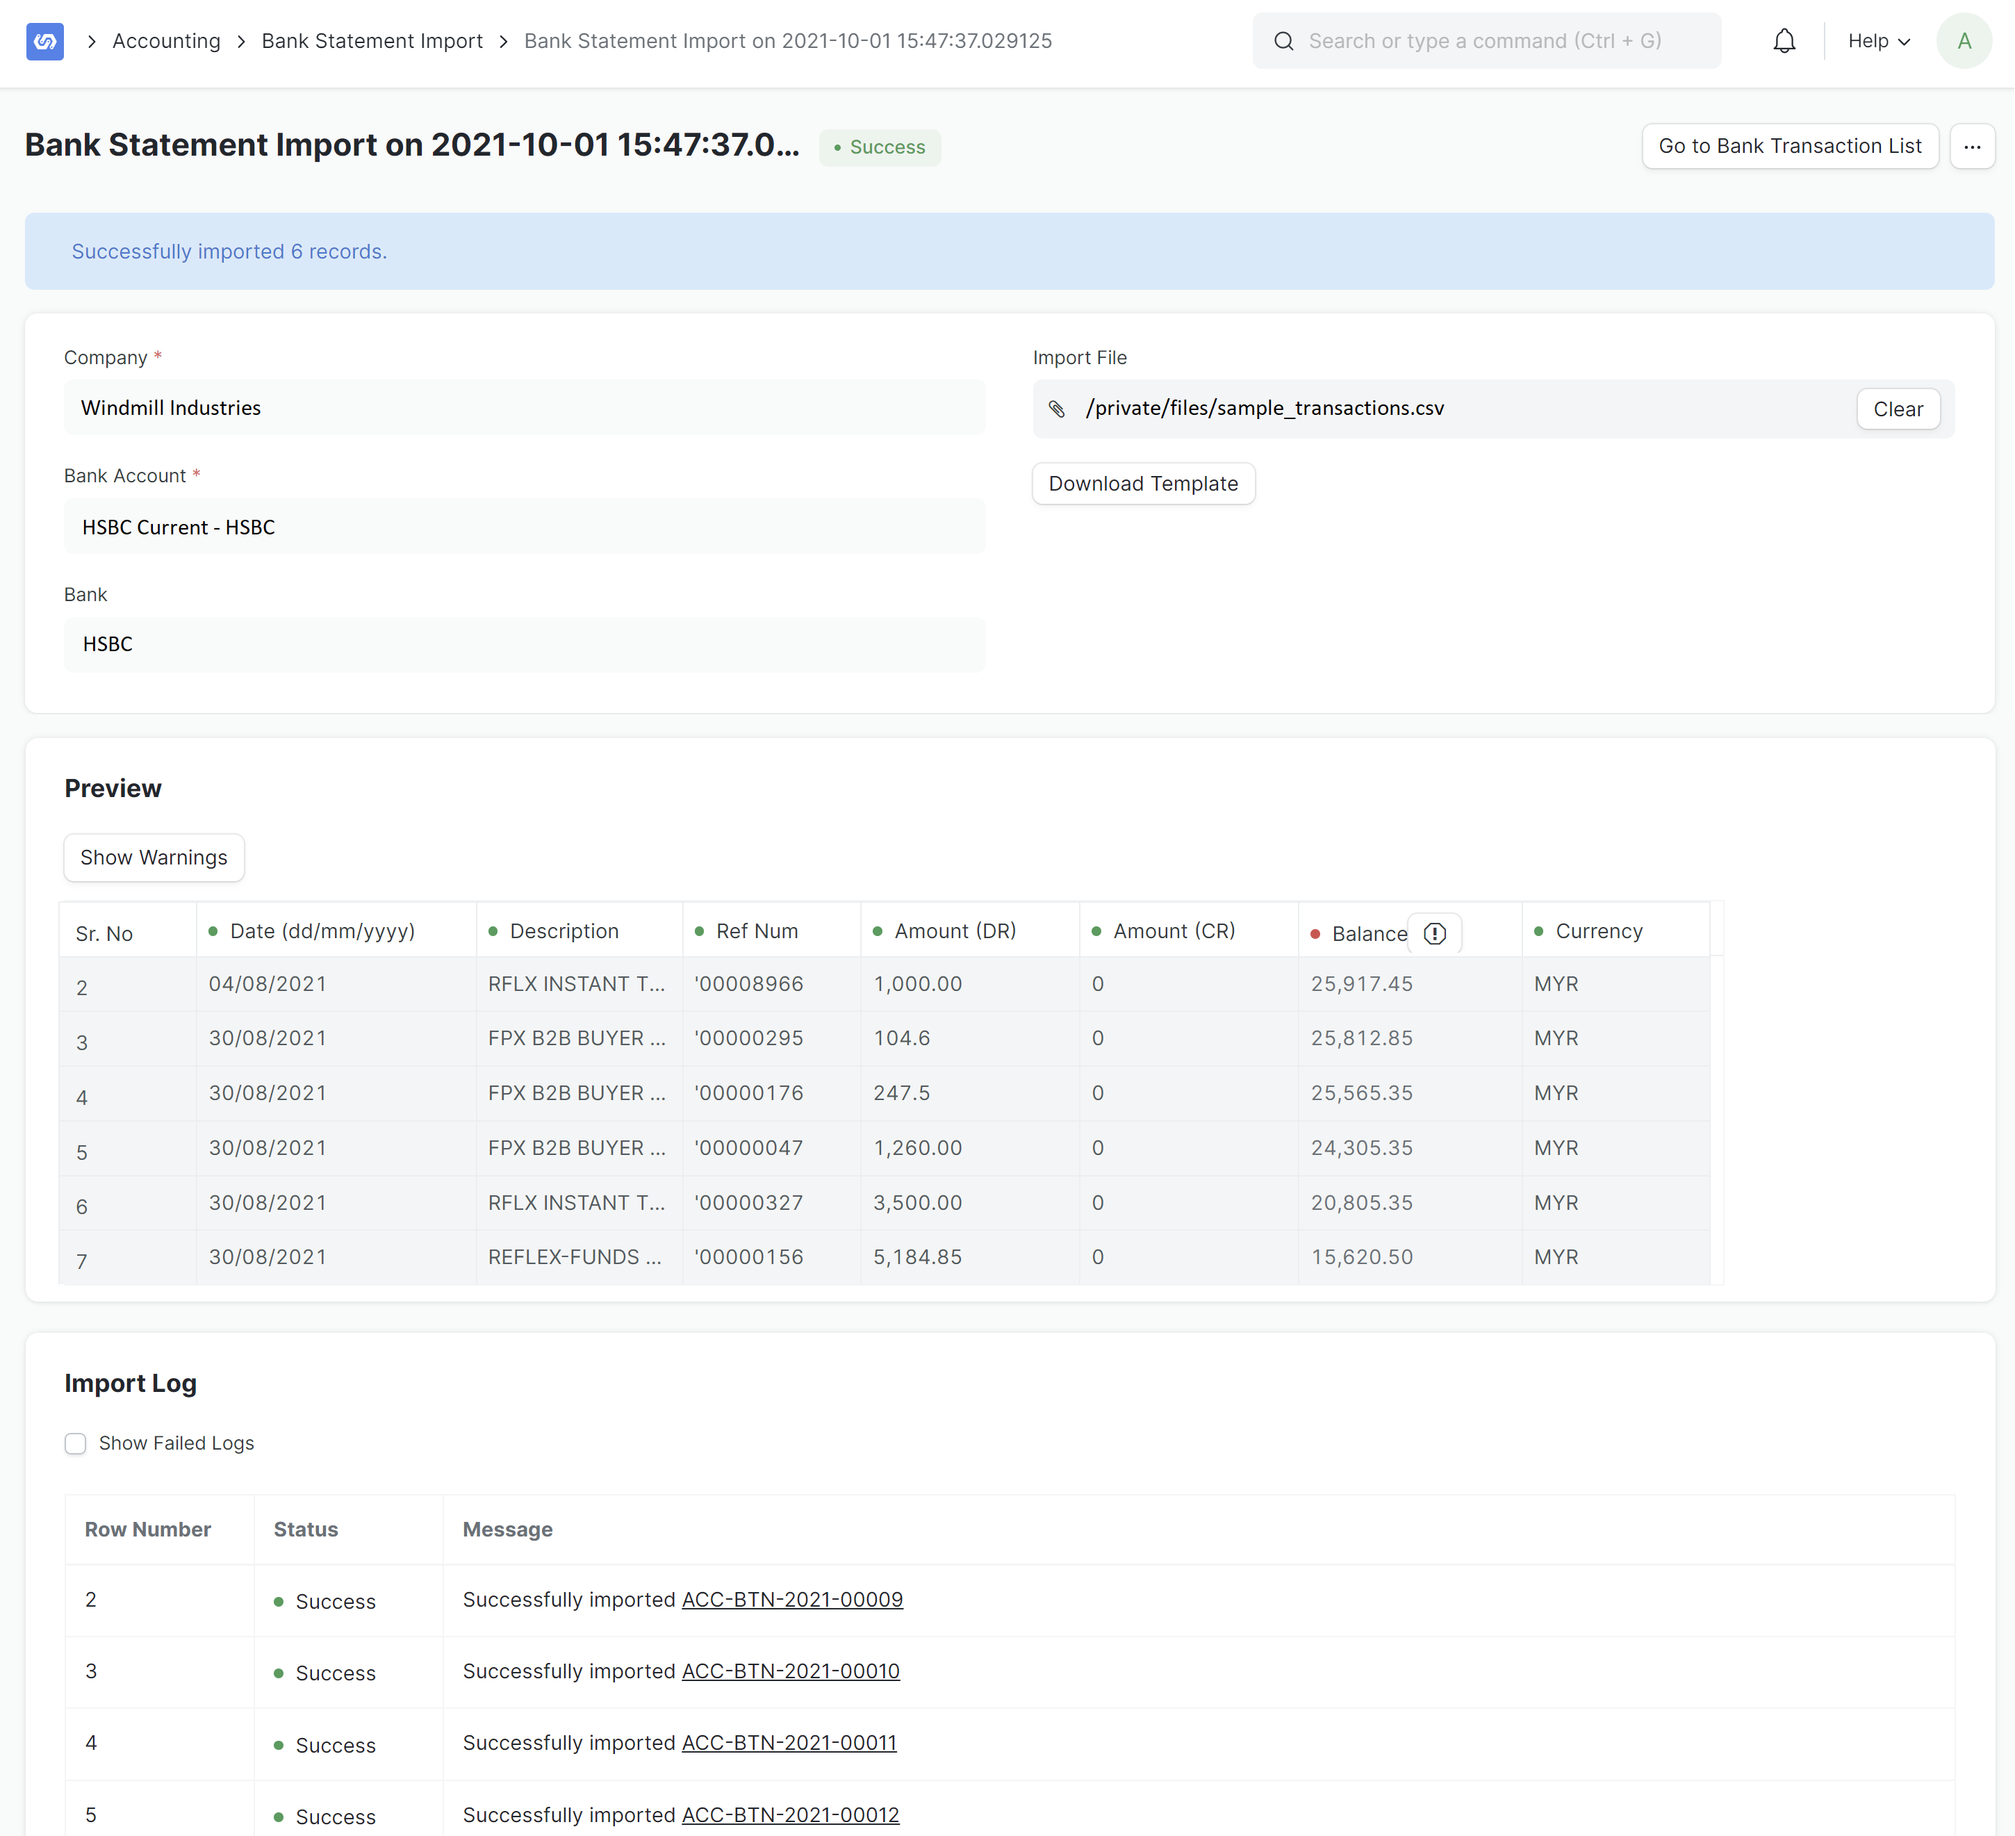The image size is (2015, 1836).
Task: Expand the Help dropdown
Action: [x=1879, y=41]
